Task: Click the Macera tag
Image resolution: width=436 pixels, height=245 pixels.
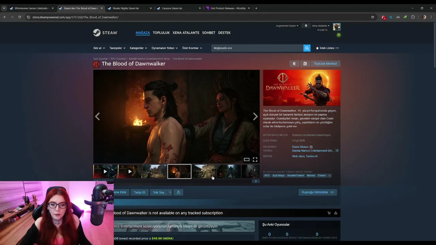Action: click(311, 176)
